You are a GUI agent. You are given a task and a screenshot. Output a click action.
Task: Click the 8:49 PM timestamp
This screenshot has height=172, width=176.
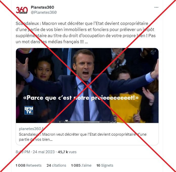tap(23, 152)
